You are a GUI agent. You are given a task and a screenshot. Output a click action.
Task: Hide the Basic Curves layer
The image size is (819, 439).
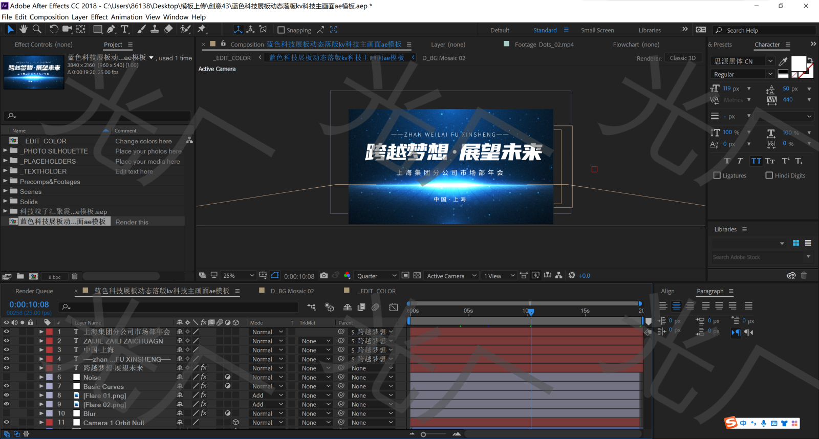pyautogui.click(x=6, y=386)
